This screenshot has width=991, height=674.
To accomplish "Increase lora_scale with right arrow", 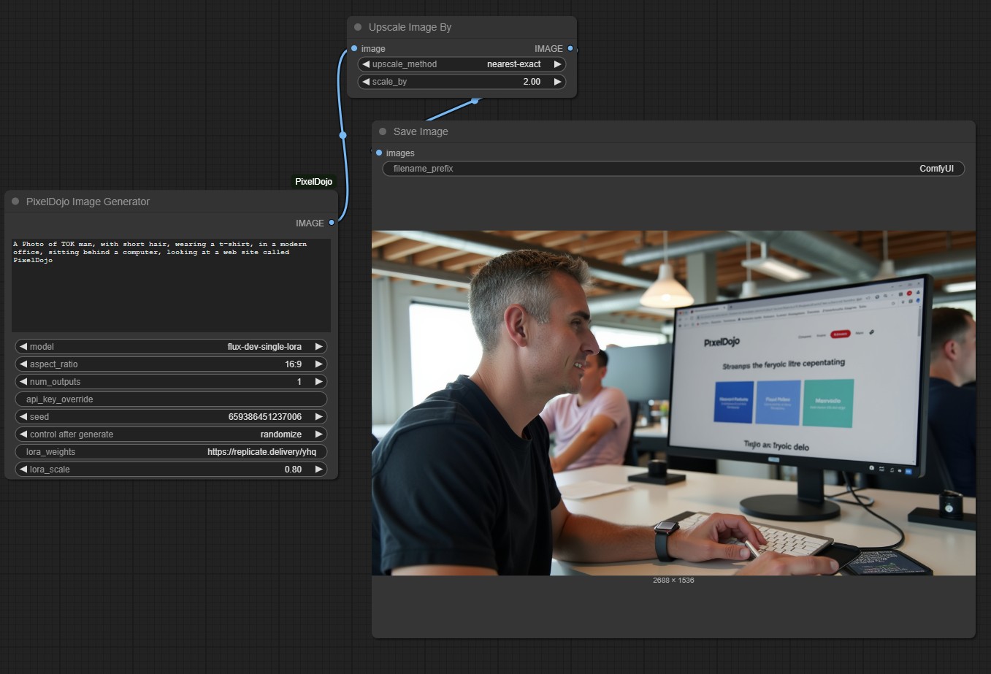I will (318, 470).
